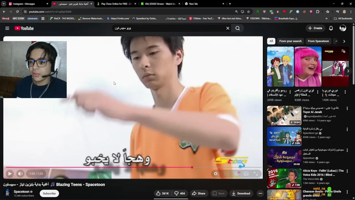The width and height of the screenshot is (355, 200).
Task: Switch to Instagram Messages tab
Action: 28,4
